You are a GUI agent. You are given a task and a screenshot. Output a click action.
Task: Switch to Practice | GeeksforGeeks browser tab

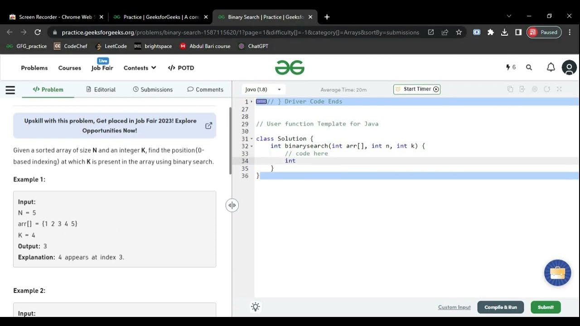pos(161,17)
